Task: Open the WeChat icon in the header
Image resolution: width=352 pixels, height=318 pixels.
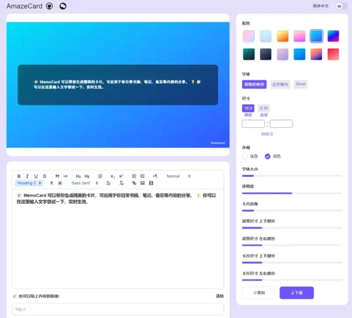Action: point(63,6)
